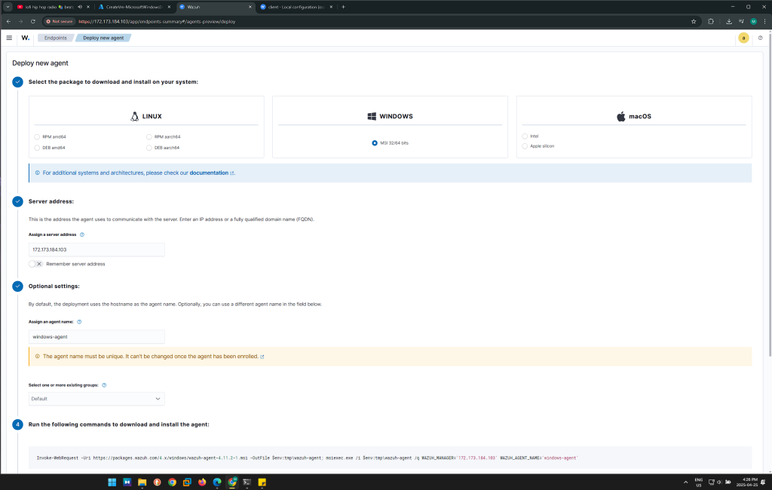Click the Wazuh 'W.' logo
Viewport: 772px width, 490px height.
click(x=26, y=38)
